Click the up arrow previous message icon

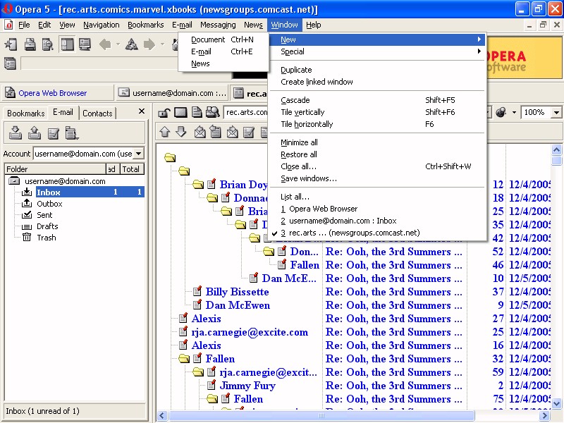click(165, 132)
